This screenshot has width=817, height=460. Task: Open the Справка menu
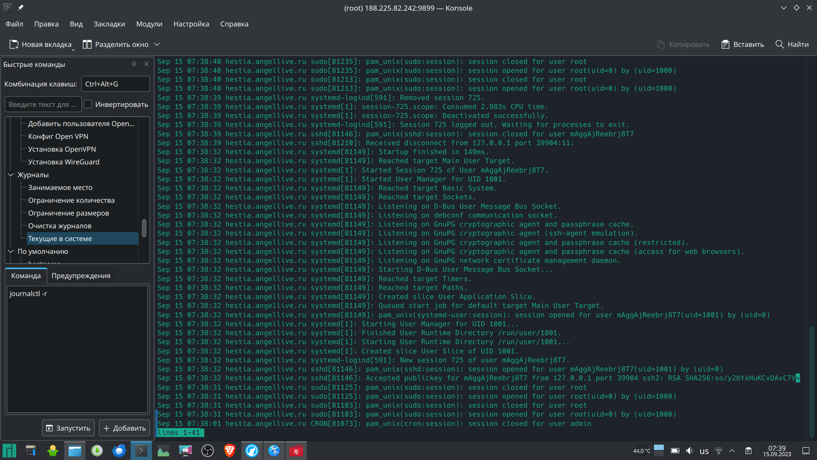pos(234,24)
